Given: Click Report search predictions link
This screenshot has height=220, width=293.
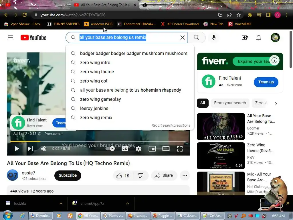Looking at the screenshot, I should pos(171,125).
